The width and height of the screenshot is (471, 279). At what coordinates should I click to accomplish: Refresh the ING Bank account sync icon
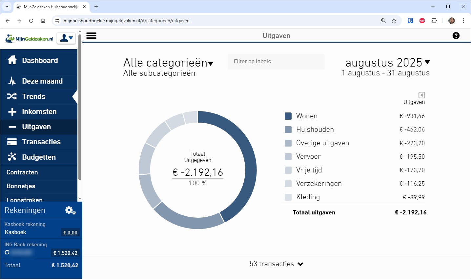7,252
